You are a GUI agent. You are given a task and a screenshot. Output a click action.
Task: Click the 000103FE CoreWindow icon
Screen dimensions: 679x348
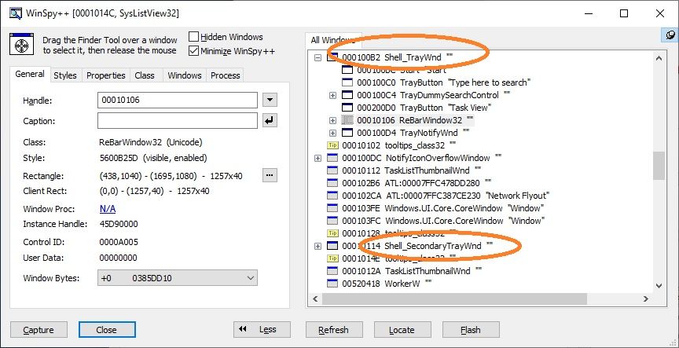(x=332, y=208)
